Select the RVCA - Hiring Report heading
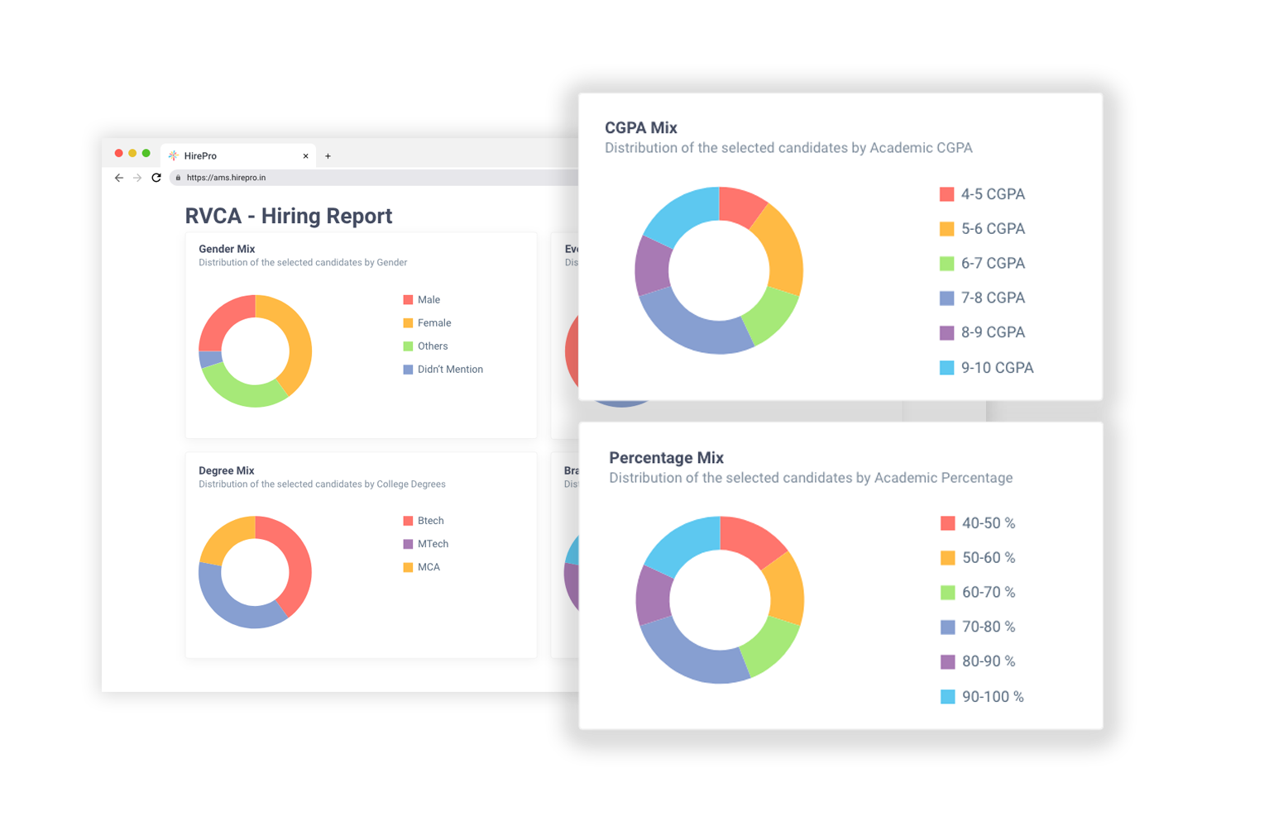This screenshot has width=1269, height=830. [x=288, y=216]
